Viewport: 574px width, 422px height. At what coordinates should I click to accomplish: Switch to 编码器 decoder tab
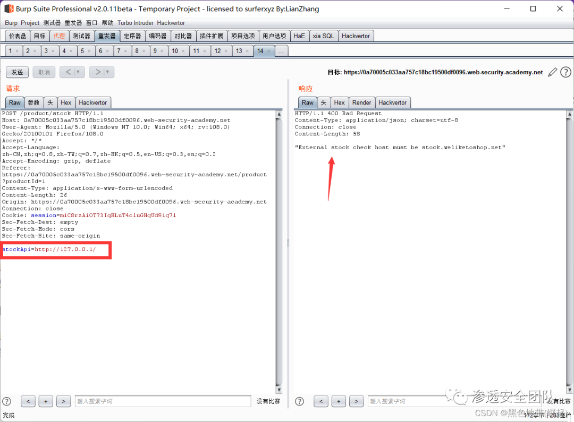[158, 36]
